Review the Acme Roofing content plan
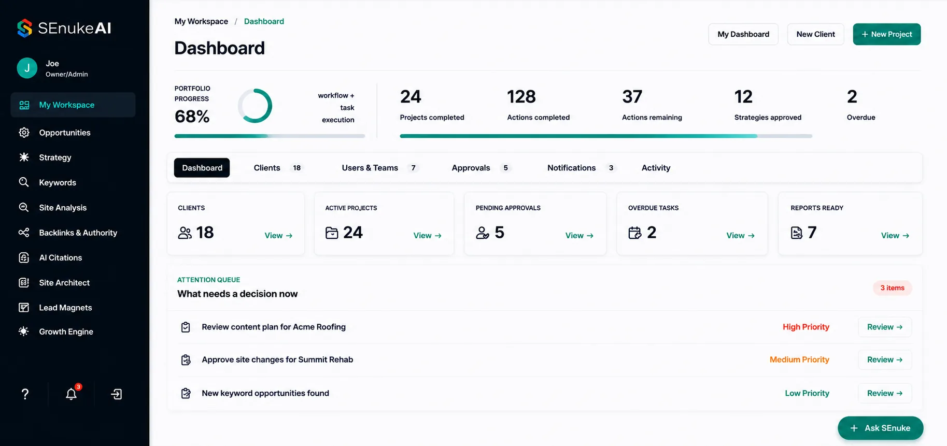Viewport: 947px width, 446px height. click(884, 327)
